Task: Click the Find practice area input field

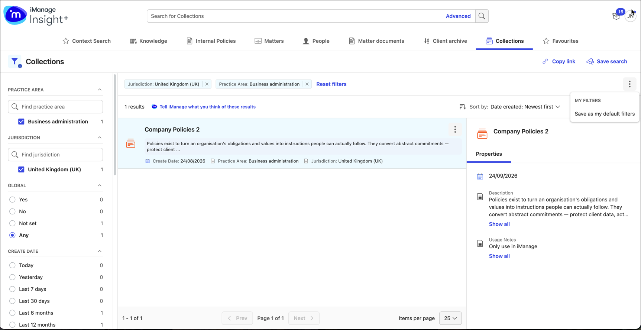Action: point(55,107)
